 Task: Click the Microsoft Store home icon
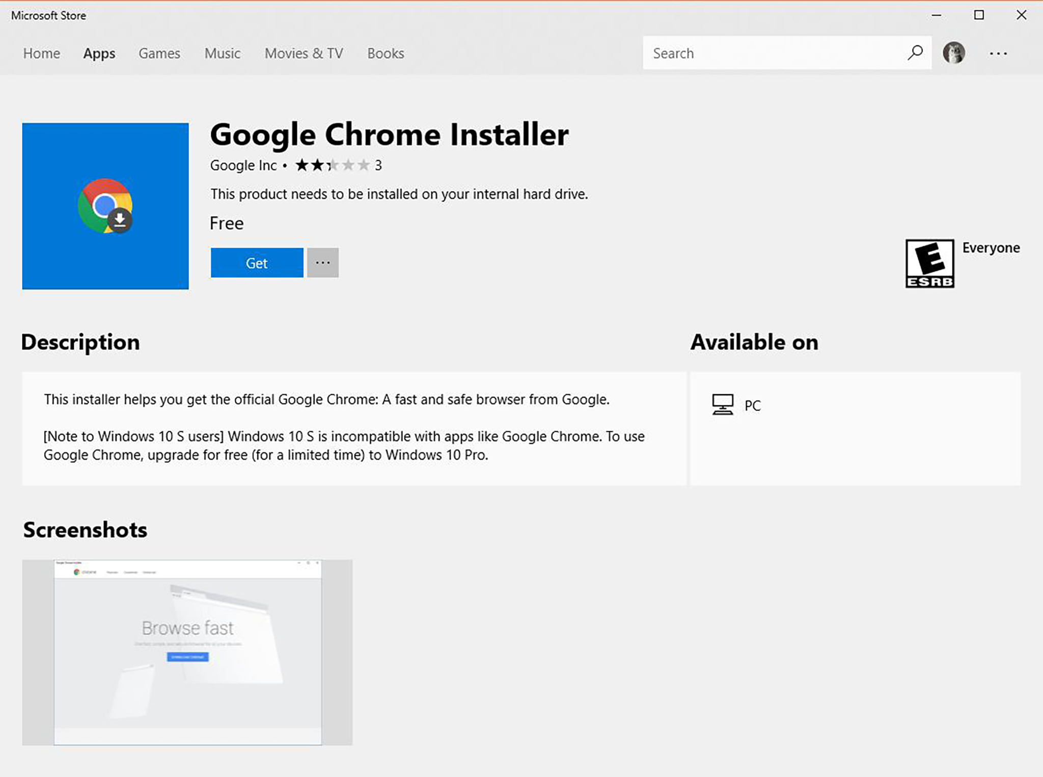click(x=41, y=52)
